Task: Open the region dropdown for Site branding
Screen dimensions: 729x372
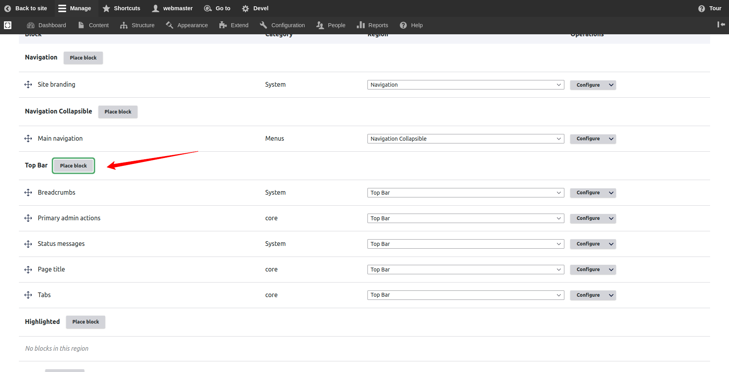Action: pyautogui.click(x=465, y=85)
